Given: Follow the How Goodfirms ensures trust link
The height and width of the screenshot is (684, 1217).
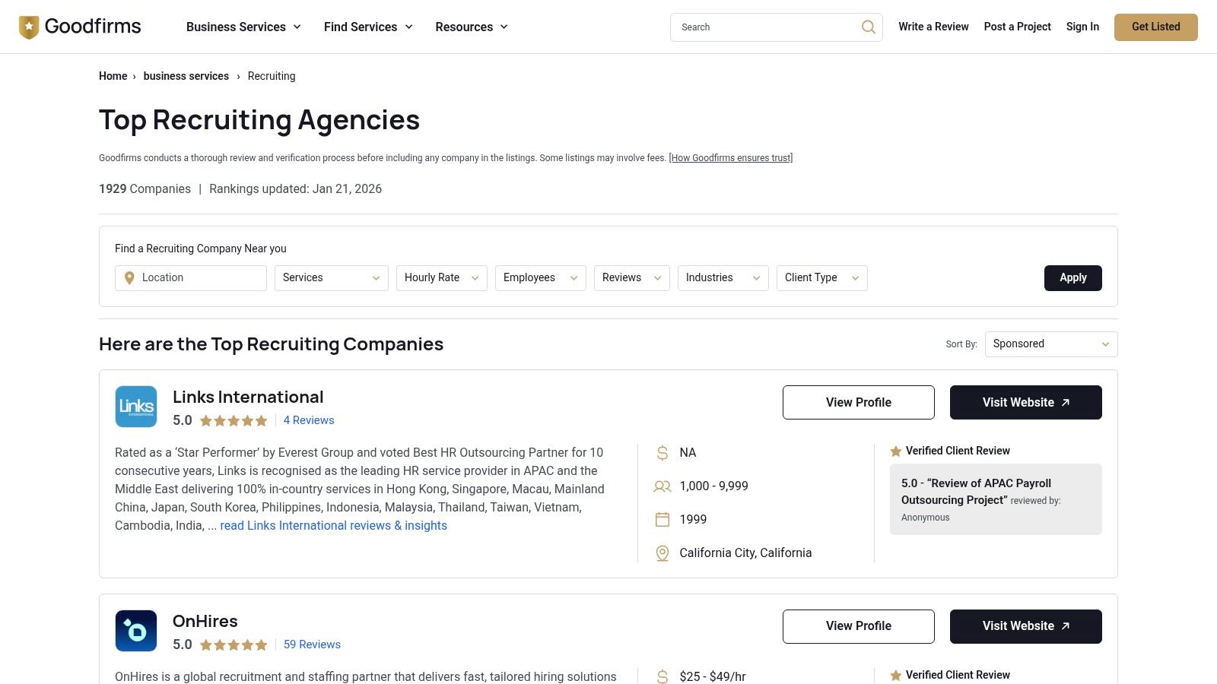Looking at the screenshot, I should pyautogui.click(x=731, y=157).
